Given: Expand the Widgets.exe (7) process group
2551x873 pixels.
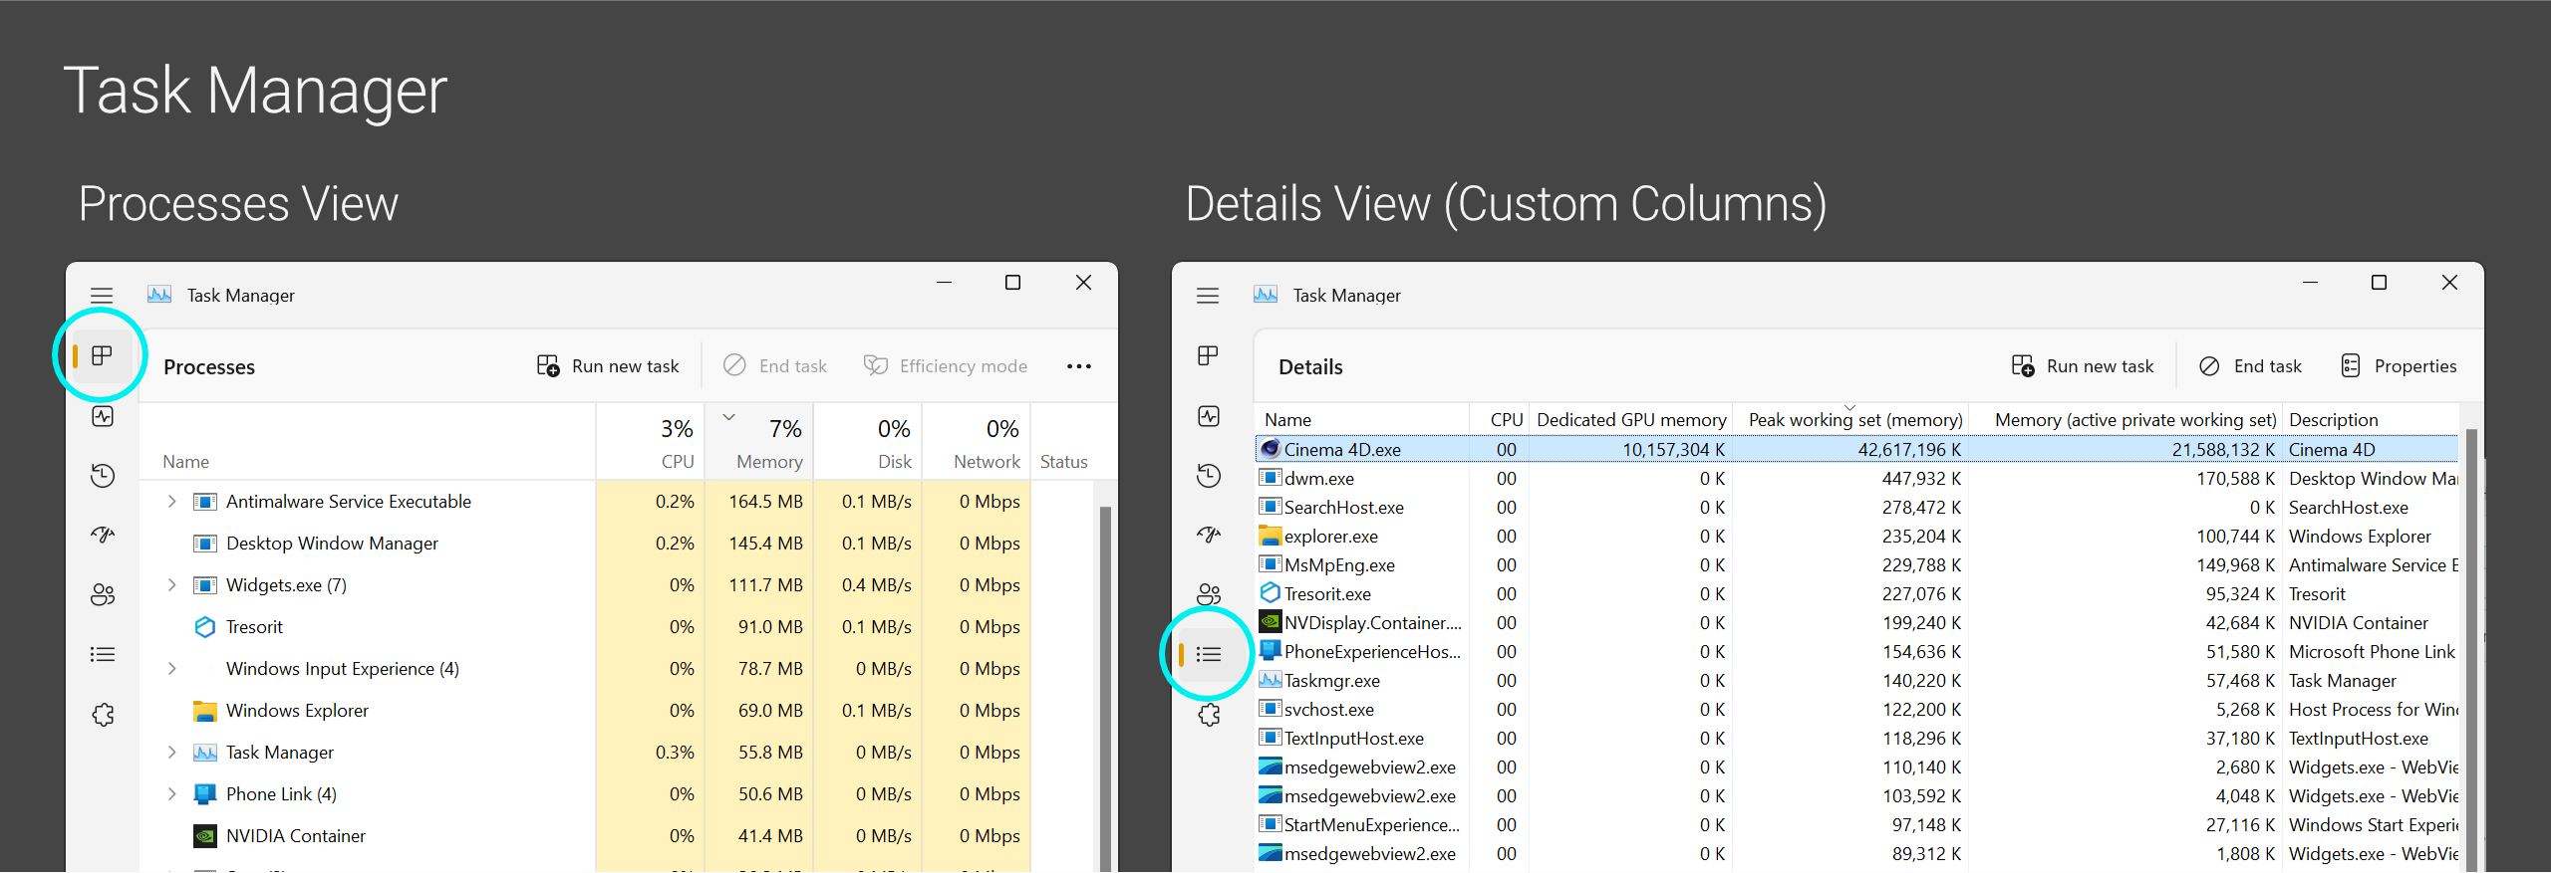Looking at the screenshot, I should [171, 585].
